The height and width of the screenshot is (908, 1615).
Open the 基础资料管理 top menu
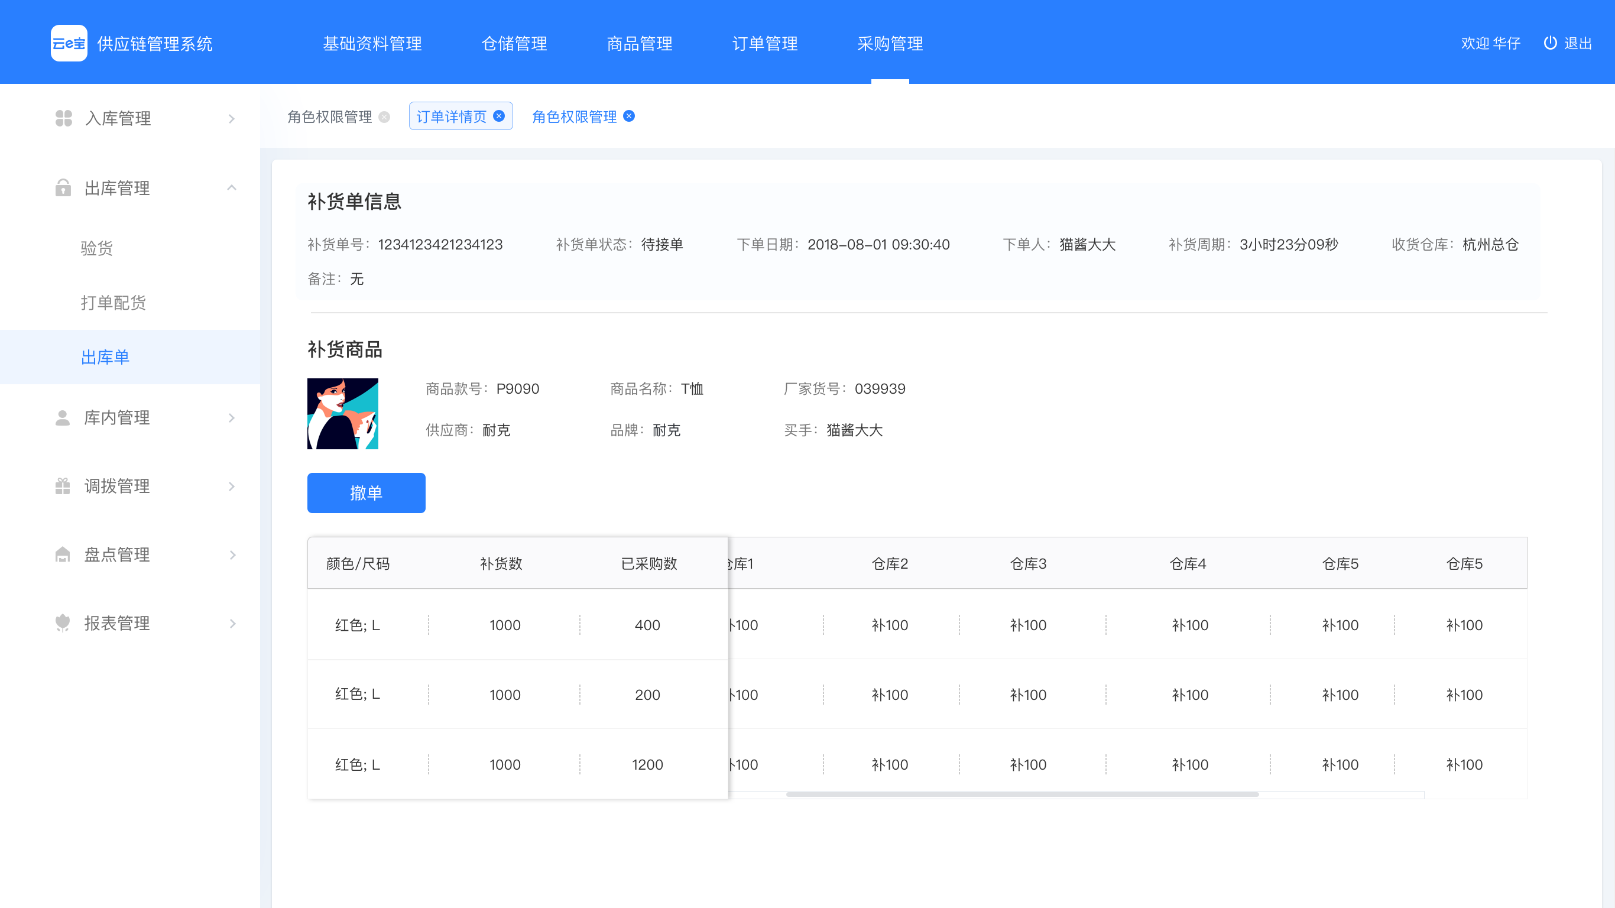(x=372, y=43)
